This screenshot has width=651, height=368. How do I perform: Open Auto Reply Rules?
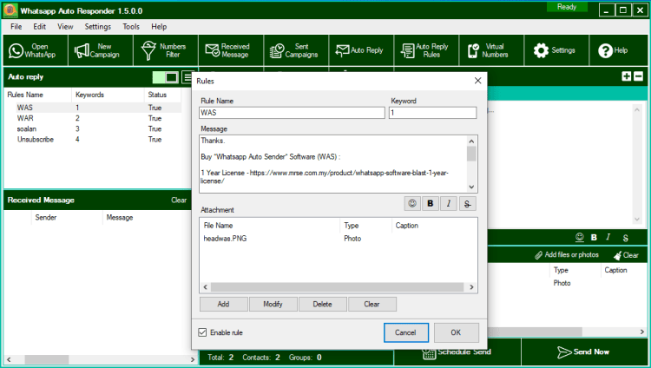pyautogui.click(x=426, y=50)
